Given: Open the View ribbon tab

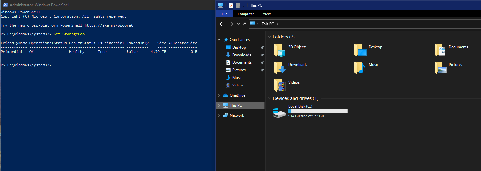Looking at the screenshot, I should tap(267, 14).
